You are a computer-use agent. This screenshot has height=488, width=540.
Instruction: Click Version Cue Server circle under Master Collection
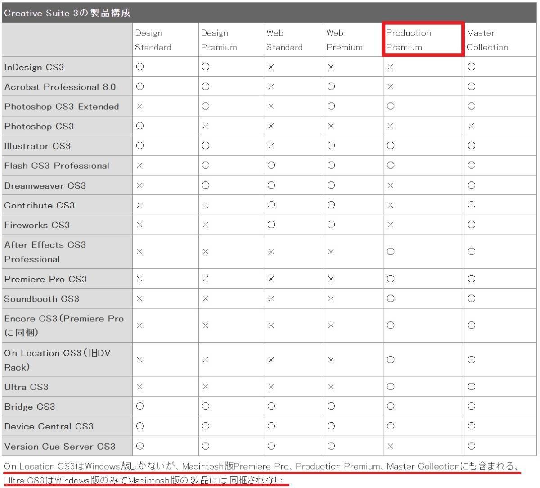(x=471, y=447)
